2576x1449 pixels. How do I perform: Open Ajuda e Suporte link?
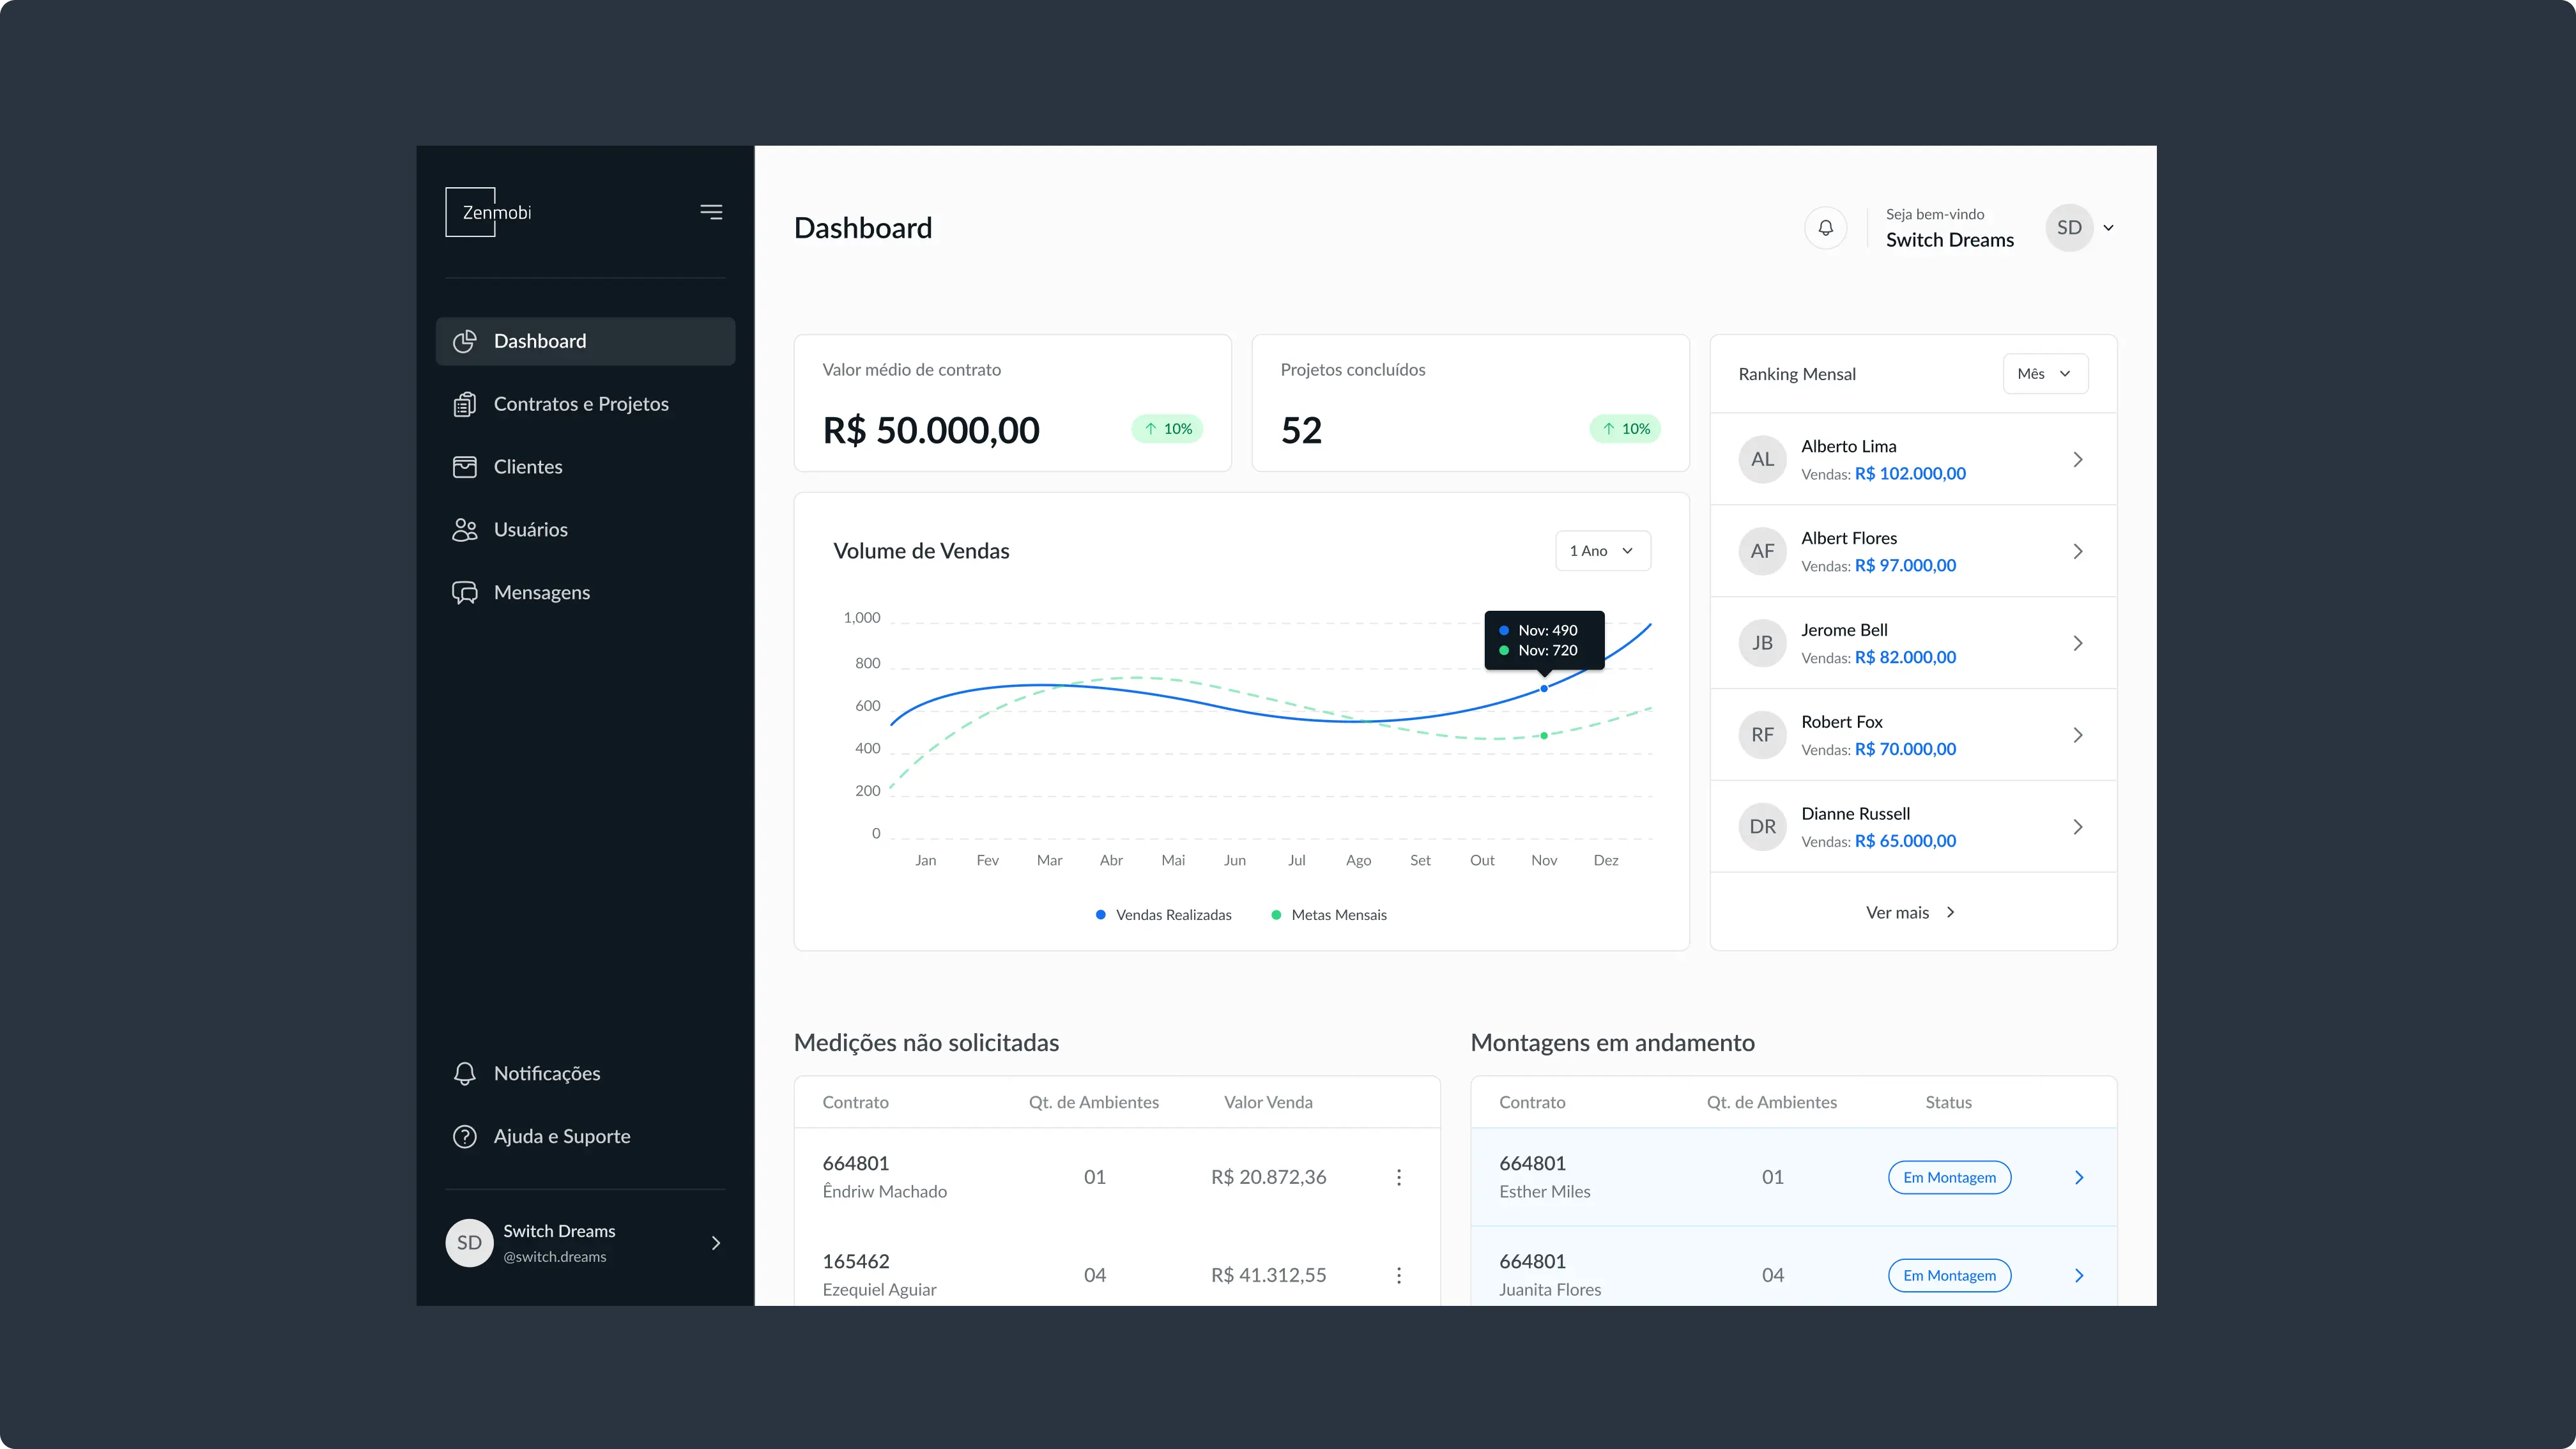585,1136
